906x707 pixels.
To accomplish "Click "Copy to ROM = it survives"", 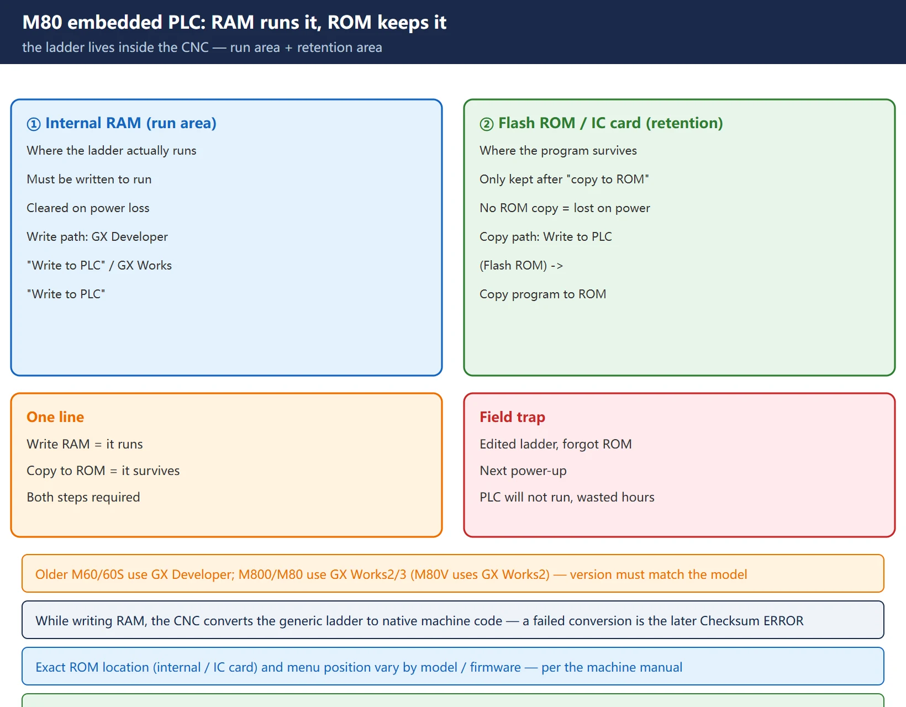I will (103, 471).
